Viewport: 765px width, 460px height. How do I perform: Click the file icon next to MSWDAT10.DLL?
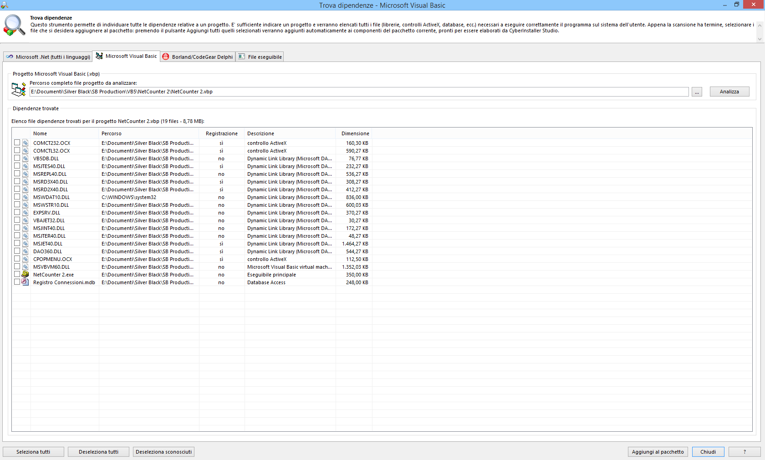tap(25, 197)
